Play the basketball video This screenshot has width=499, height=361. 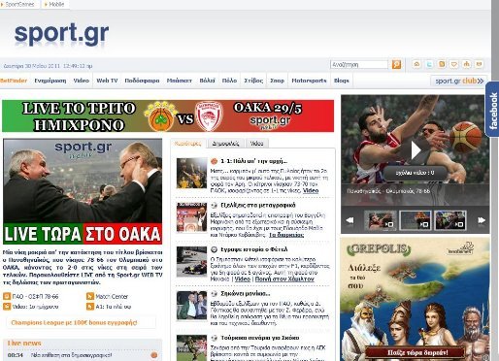(x=416, y=150)
